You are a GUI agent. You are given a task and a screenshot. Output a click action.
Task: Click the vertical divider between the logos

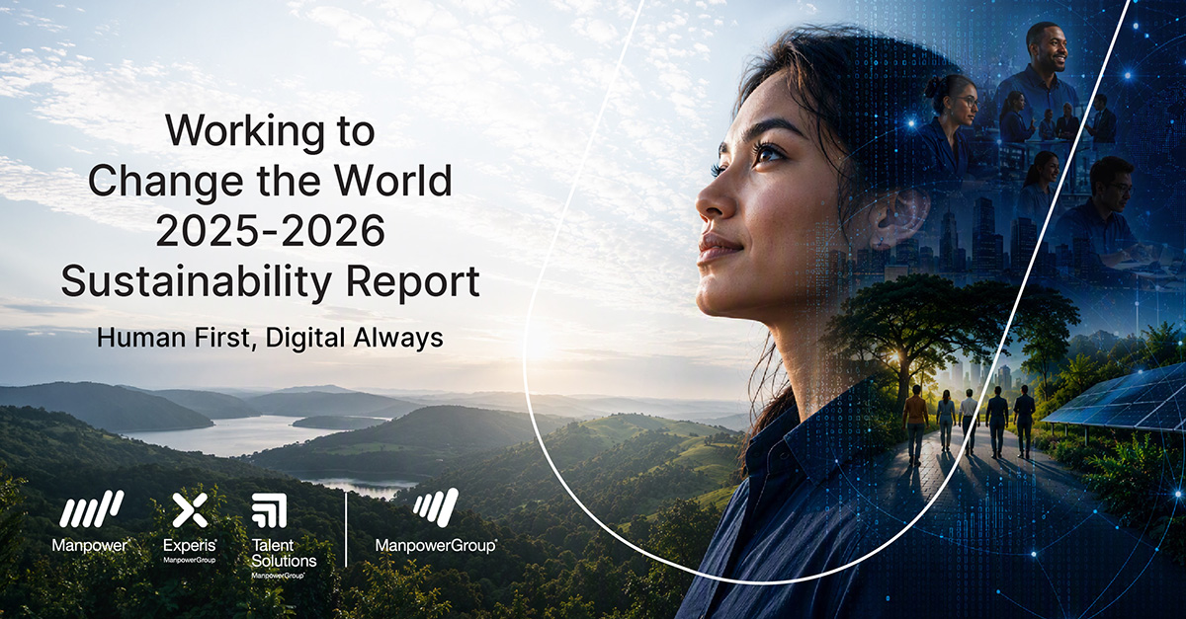click(x=346, y=530)
